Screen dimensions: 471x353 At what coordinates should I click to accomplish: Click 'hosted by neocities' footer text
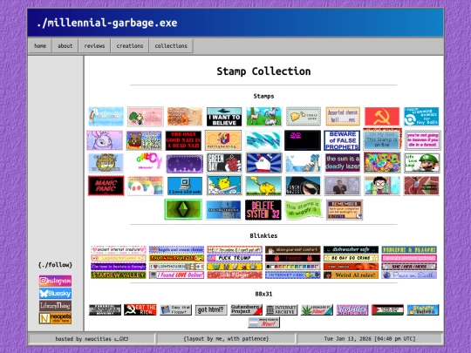coord(92,339)
